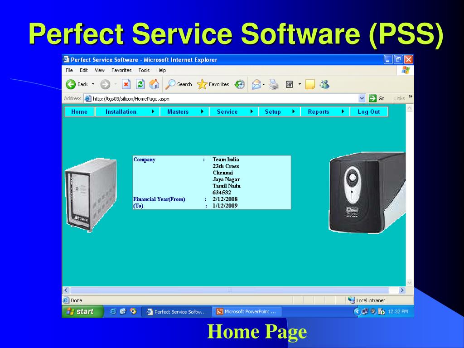This screenshot has height=348, width=464.
Task: Open the address bar dropdown list
Action: [x=362, y=98]
